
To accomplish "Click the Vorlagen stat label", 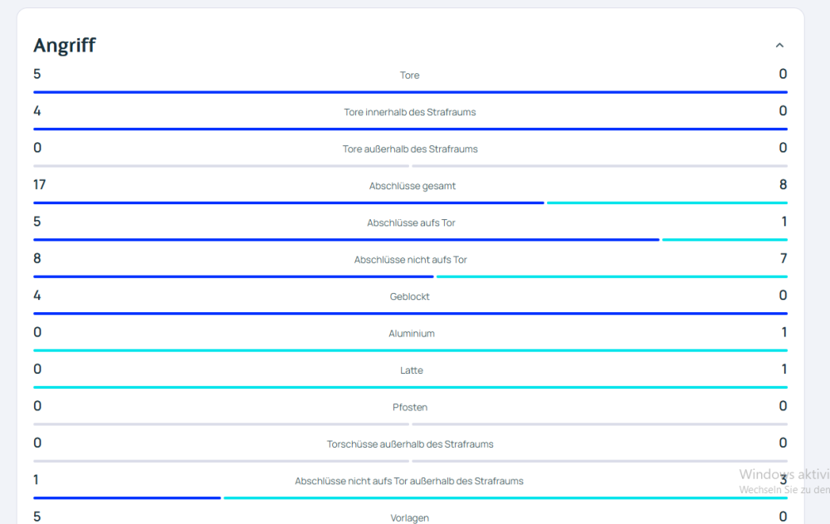I will point(410,518).
